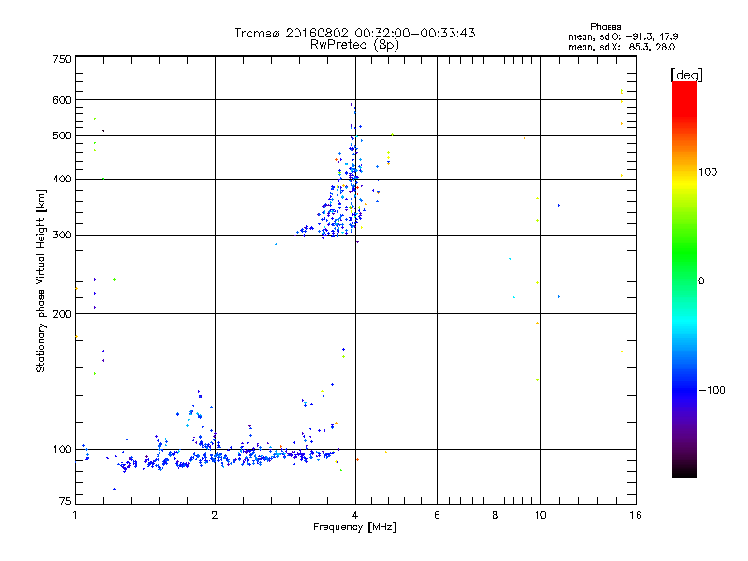Click the y-axis label '750'

pos(63,59)
